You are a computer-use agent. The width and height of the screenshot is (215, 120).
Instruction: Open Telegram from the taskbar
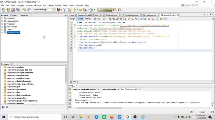tap(96, 117)
